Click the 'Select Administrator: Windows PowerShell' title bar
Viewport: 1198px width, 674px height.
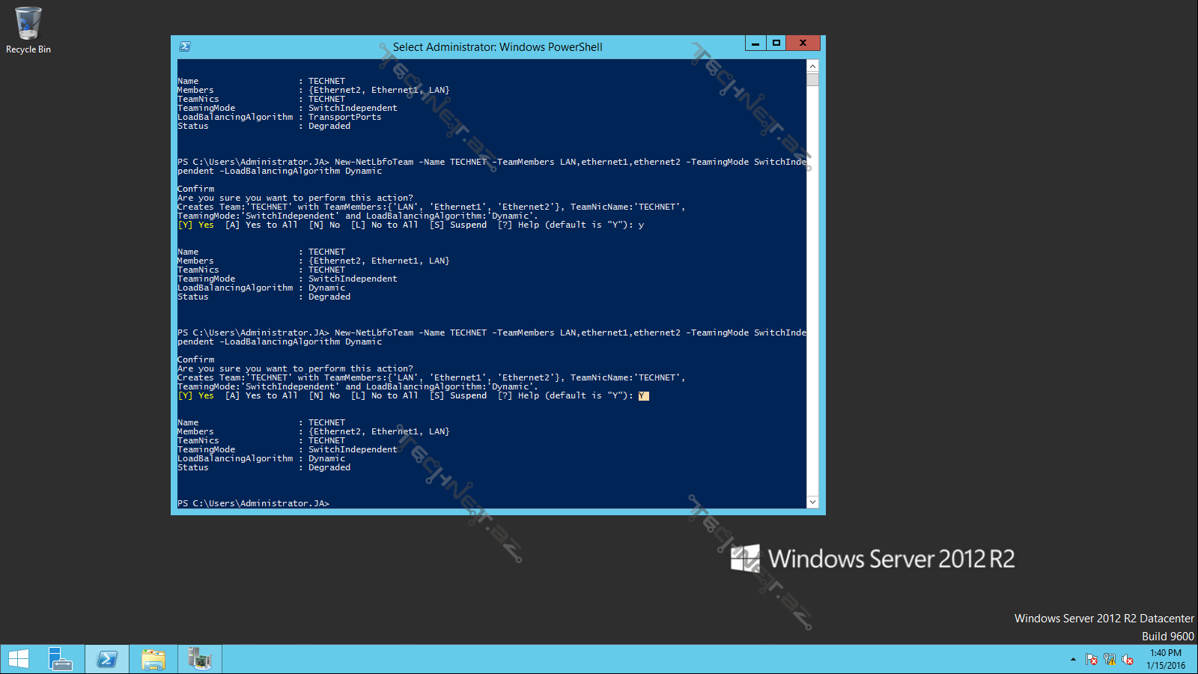[497, 47]
